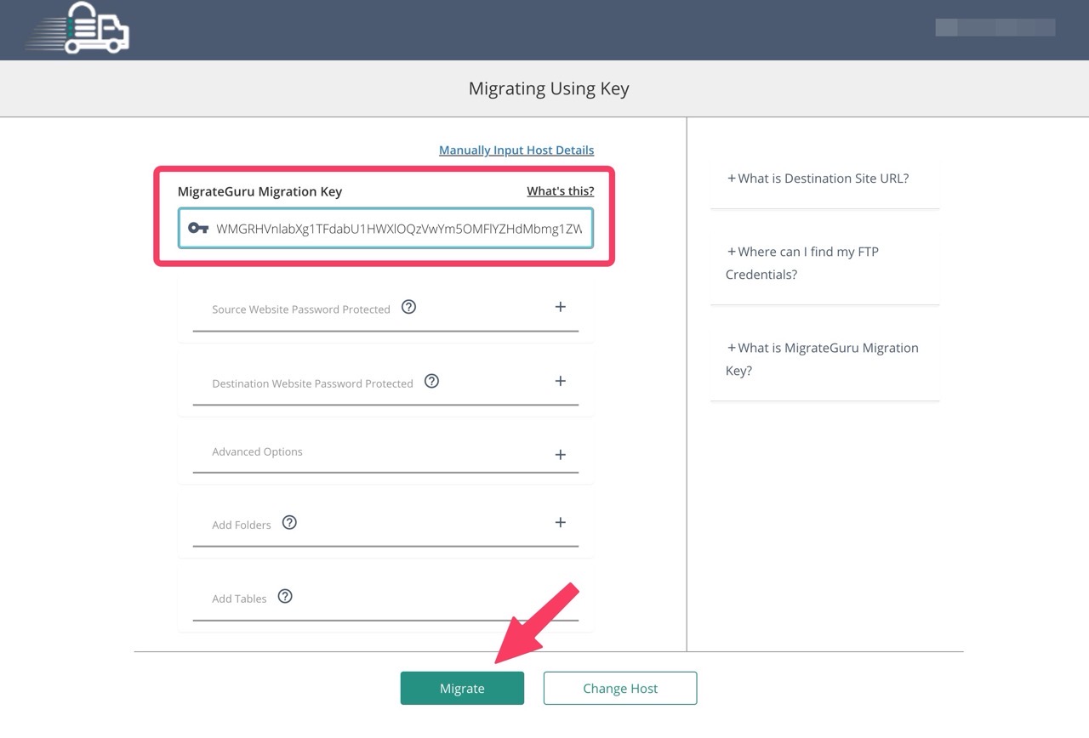Image resolution: width=1089 pixels, height=738 pixels.
Task: Expand the What is Destination Site URL FAQ
Action: click(x=818, y=179)
